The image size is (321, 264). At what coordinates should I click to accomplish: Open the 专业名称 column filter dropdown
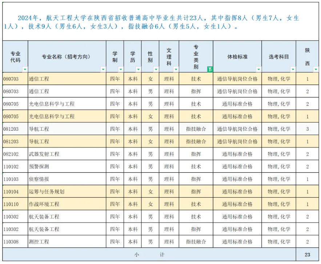click(x=103, y=69)
